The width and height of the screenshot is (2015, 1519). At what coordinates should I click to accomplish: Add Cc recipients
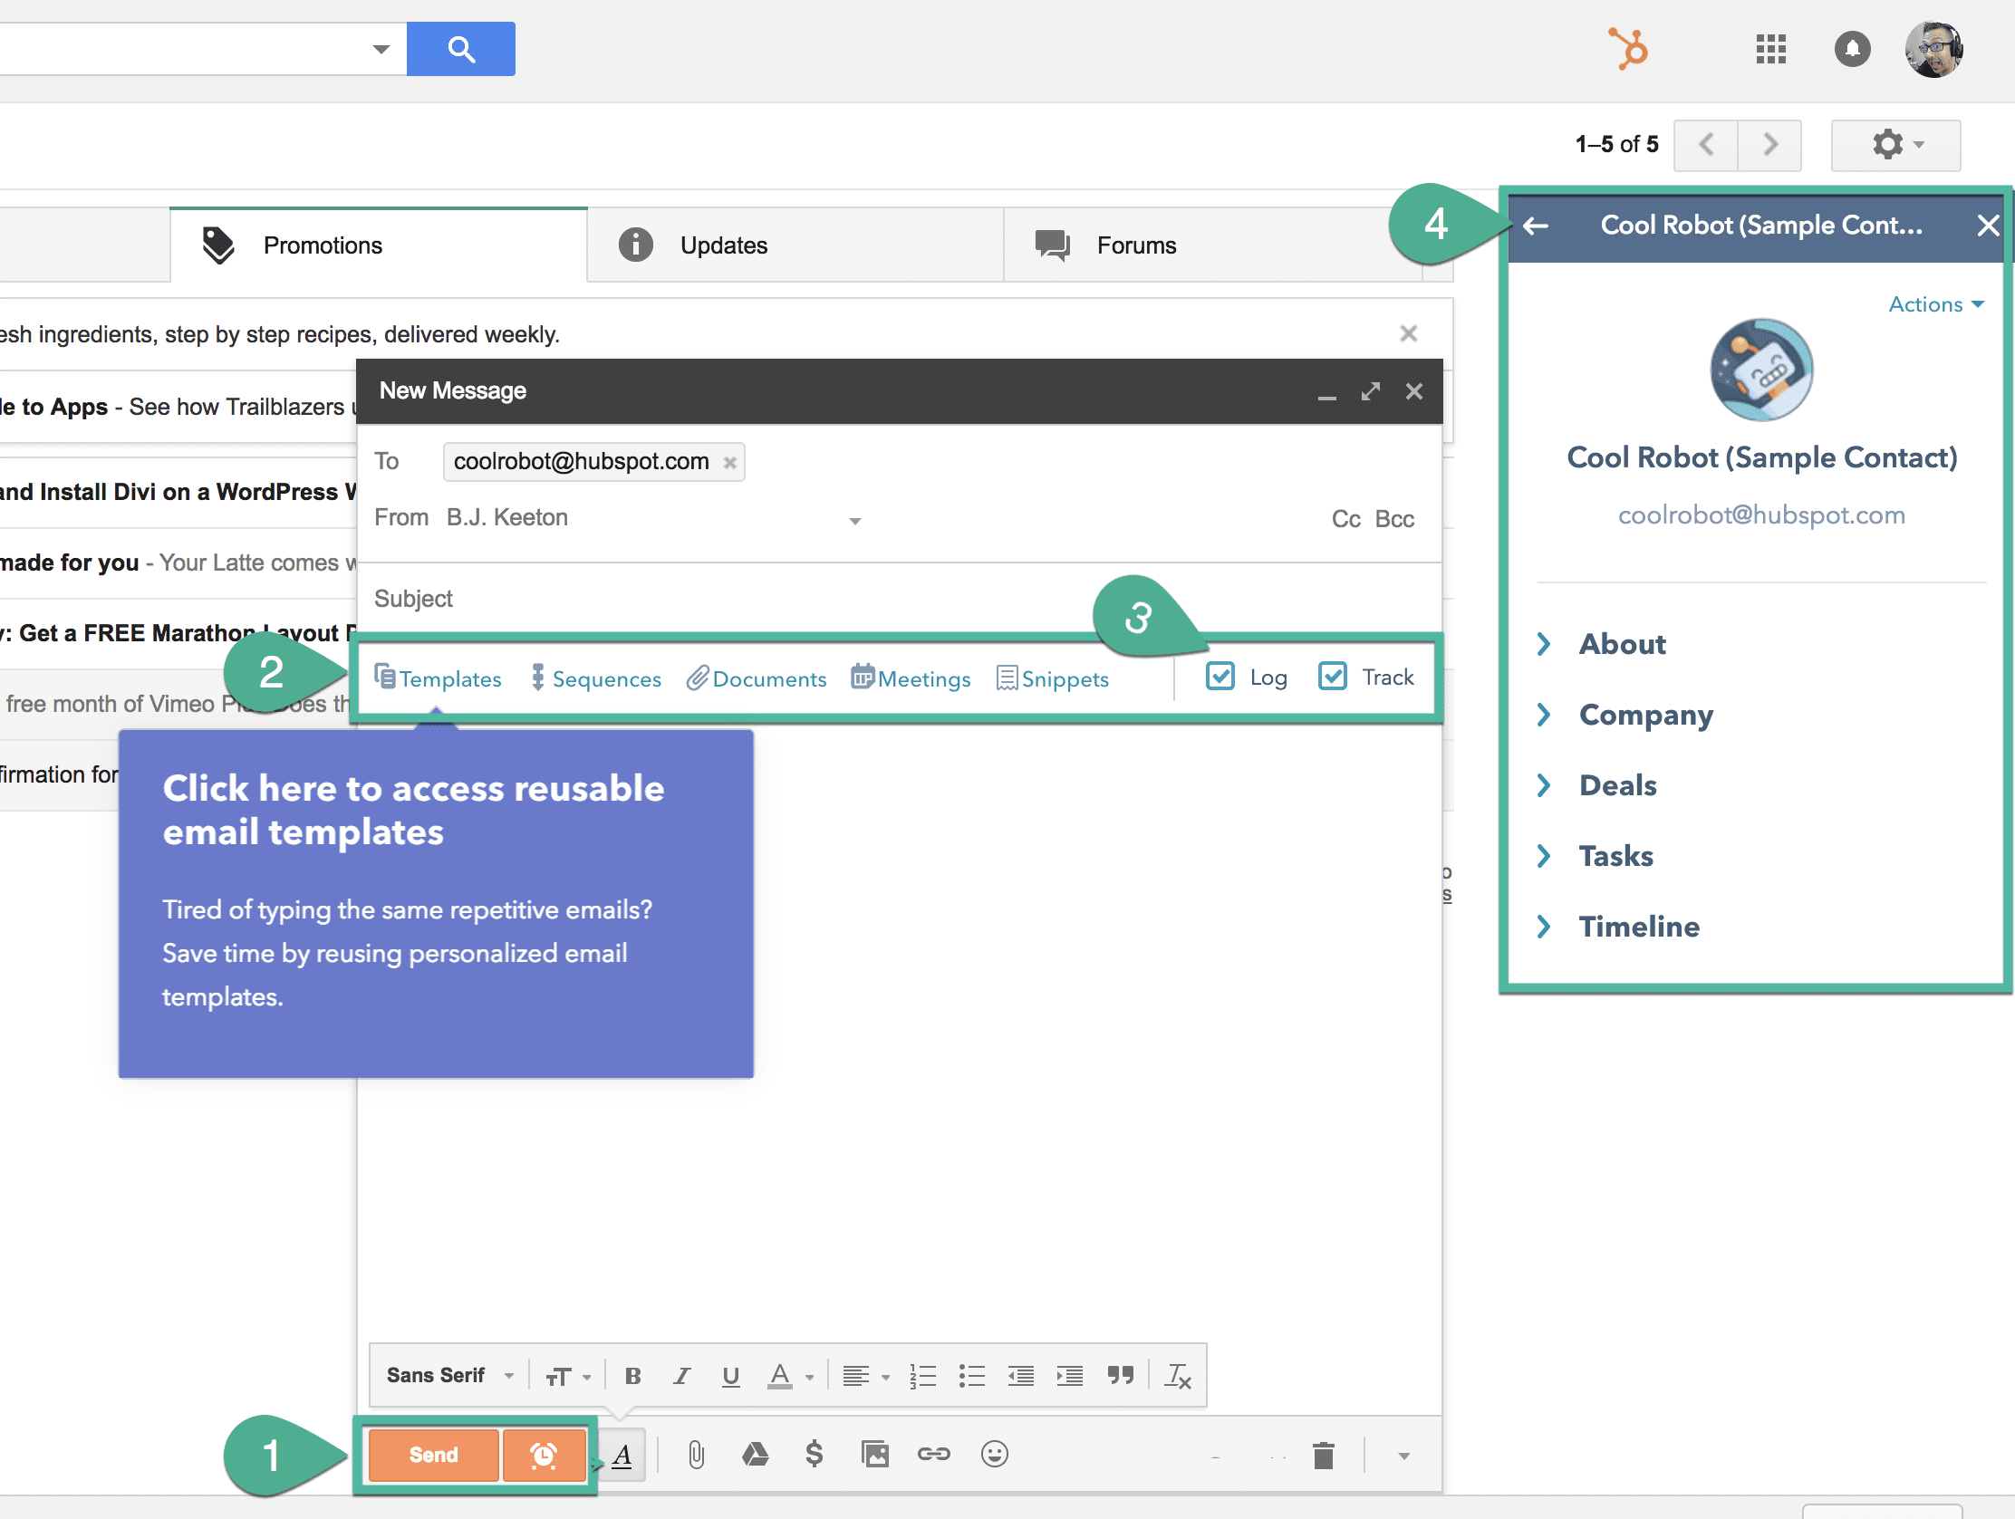pyautogui.click(x=1345, y=519)
